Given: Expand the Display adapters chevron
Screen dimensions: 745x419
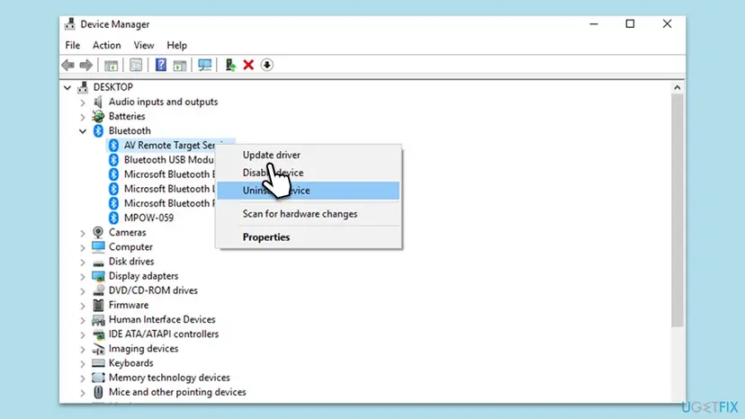Looking at the screenshot, I should (83, 276).
